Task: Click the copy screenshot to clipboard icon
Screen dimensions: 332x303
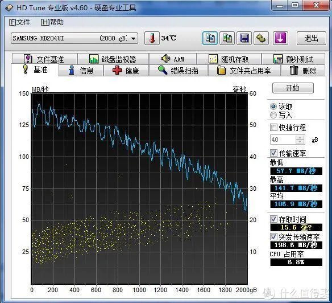Action: click(x=227, y=38)
